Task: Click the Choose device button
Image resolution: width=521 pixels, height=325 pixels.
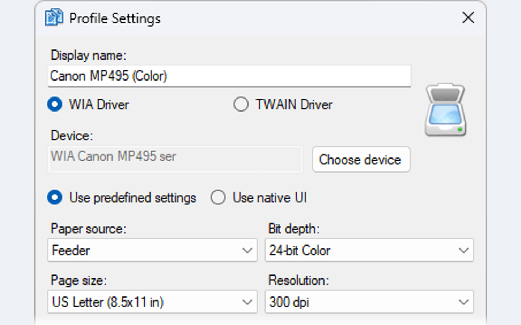Action: [x=361, y=159]
